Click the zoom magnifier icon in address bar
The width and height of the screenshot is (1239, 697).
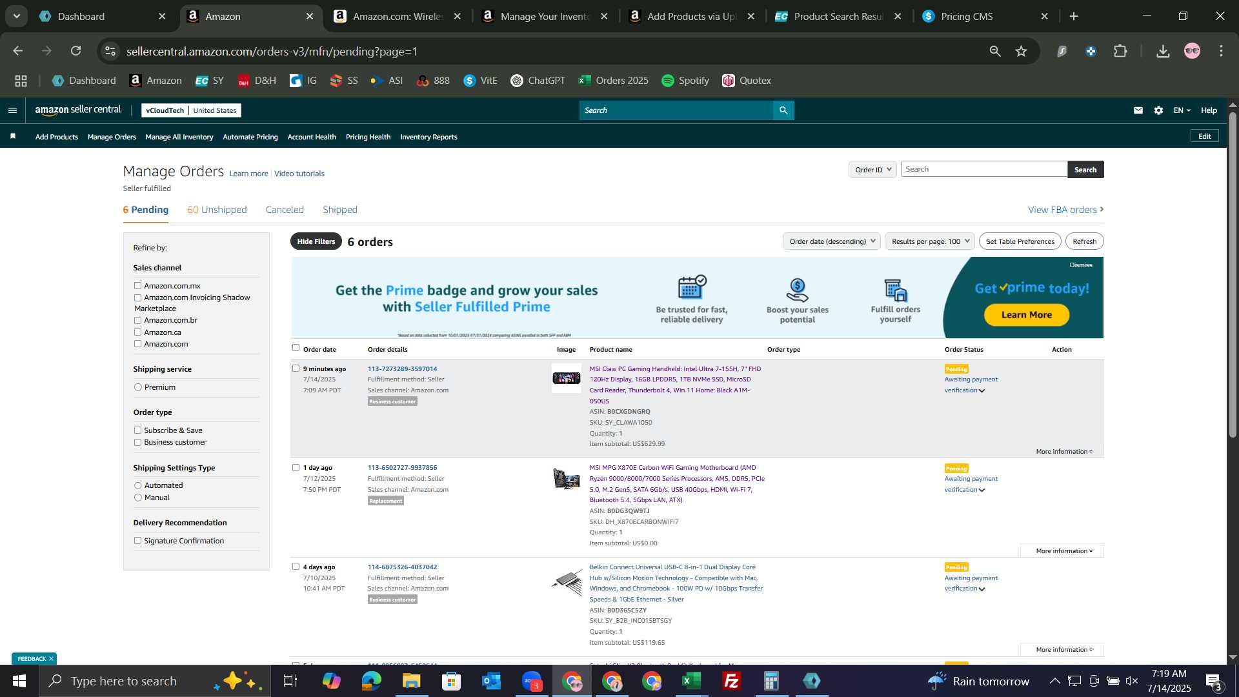pyautogui.click(x=995, y=51)
